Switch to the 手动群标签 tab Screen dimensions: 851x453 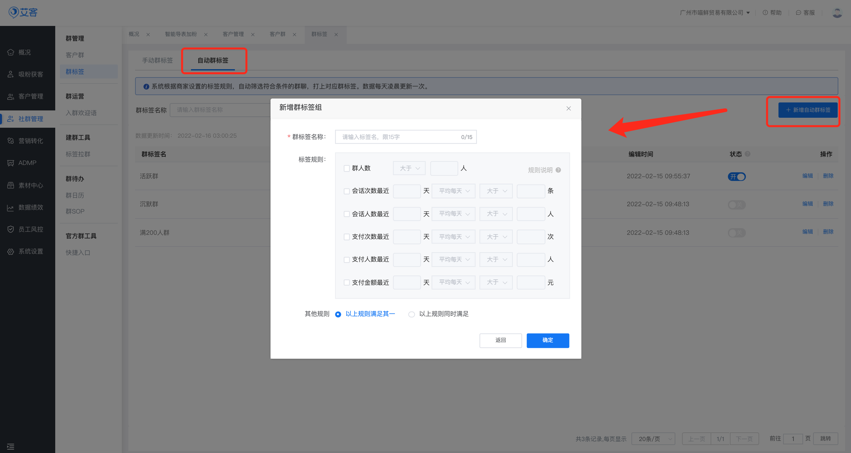(x=157, y=61)
